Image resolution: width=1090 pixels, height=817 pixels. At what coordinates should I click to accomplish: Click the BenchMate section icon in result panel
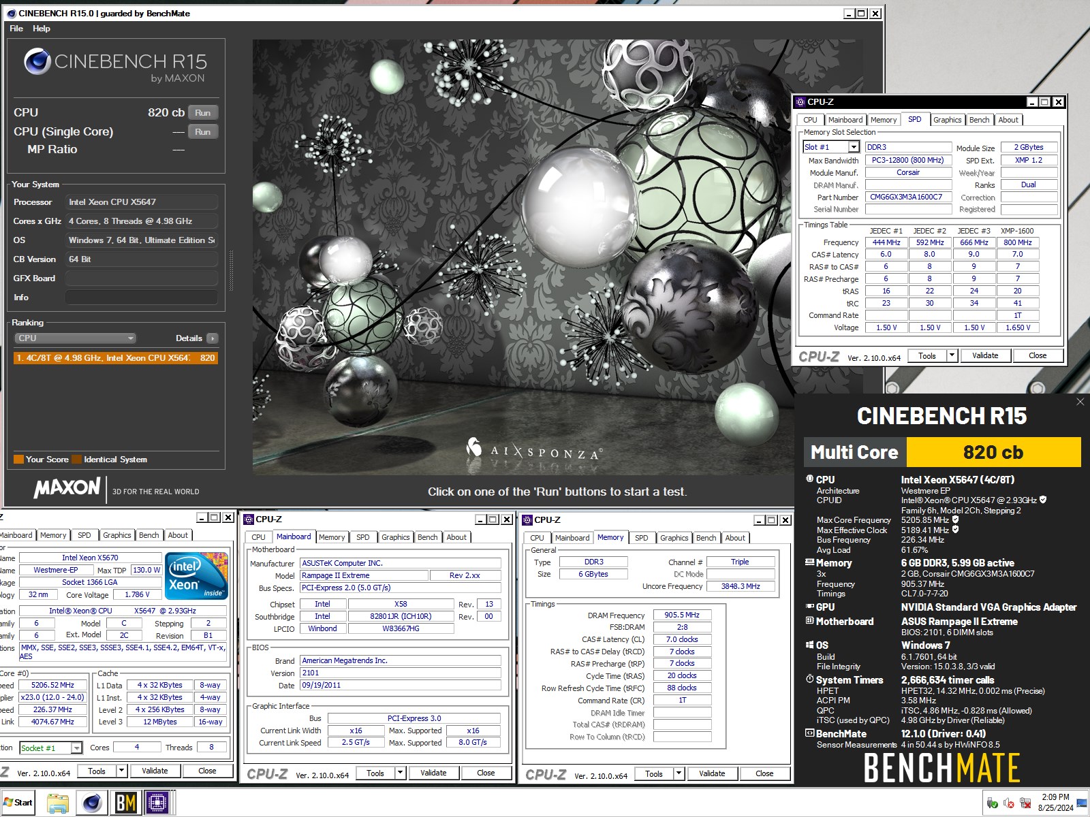coord(809,733)
